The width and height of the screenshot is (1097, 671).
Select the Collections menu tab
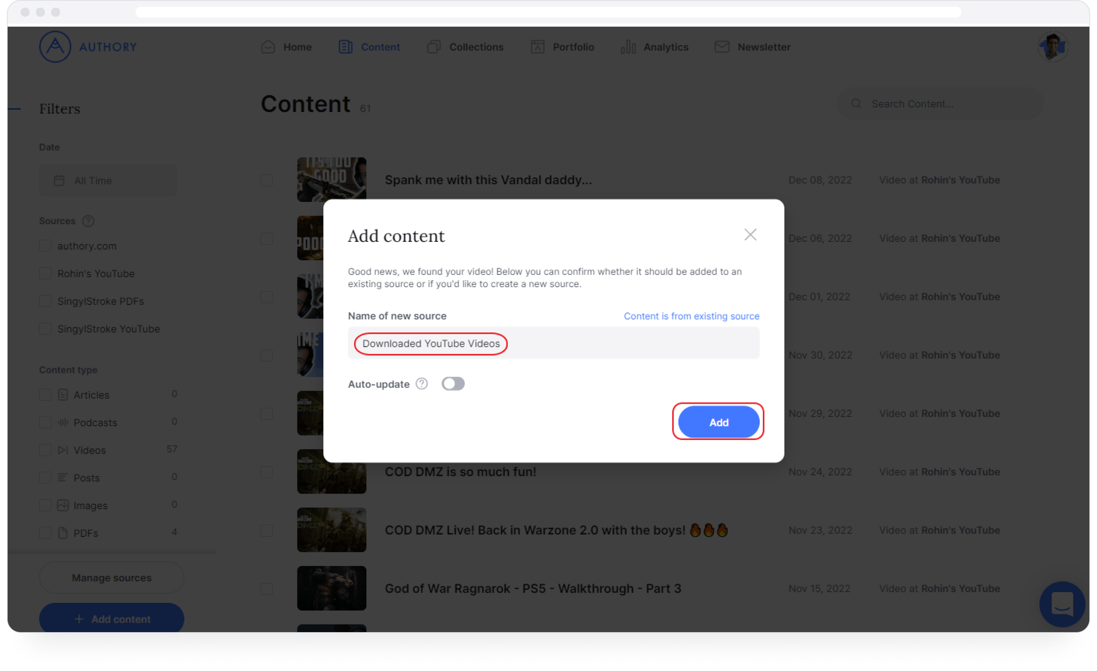click(477, 46)
